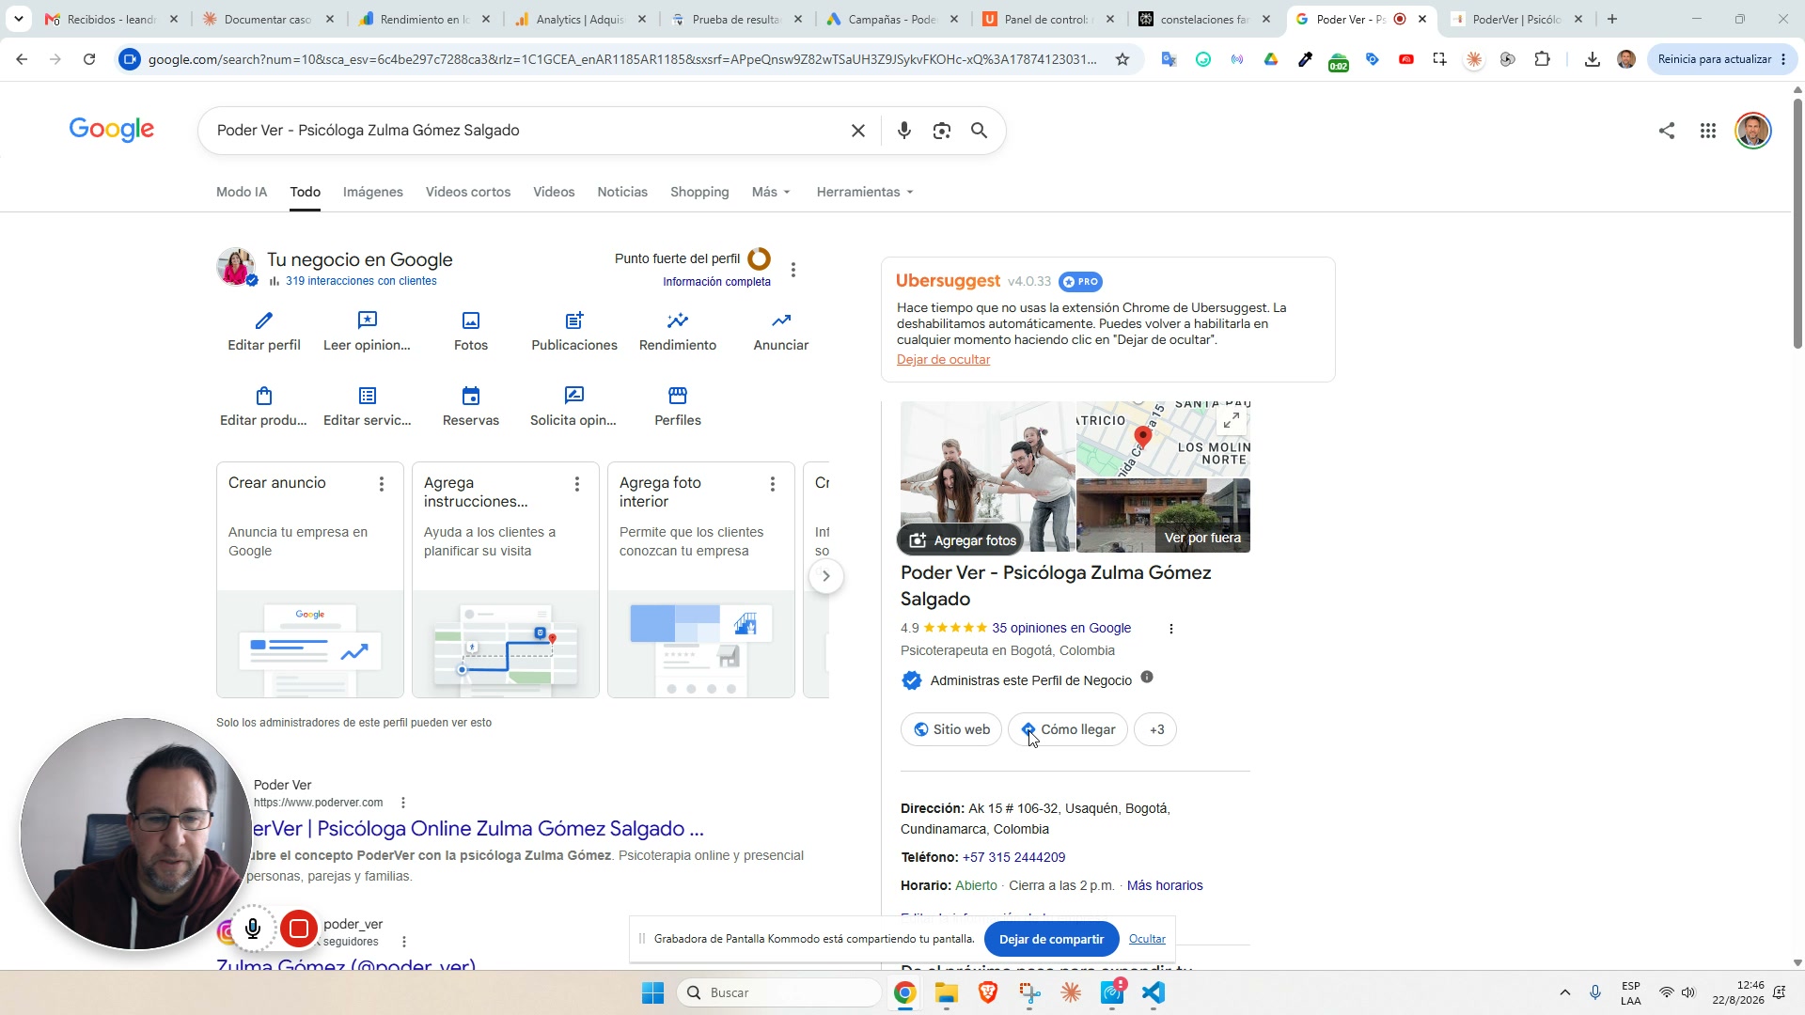1805x1015 pixels.
Task: Click Windows taskbar Buscar search box
Action: pos(779,992)
